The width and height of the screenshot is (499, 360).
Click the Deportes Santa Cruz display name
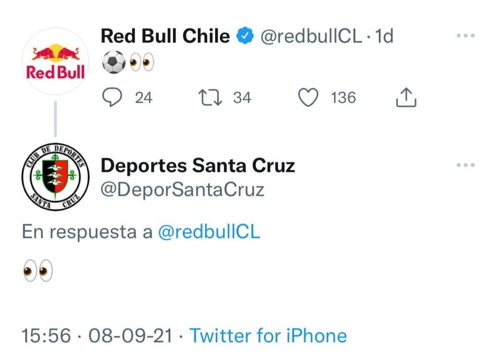click(x=198, y=166)
